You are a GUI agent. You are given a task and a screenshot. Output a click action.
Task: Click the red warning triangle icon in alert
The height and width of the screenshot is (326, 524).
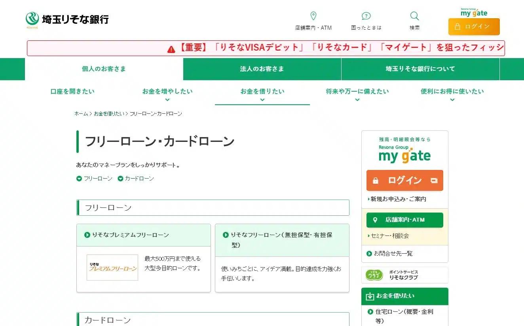(x=171, y=49)
